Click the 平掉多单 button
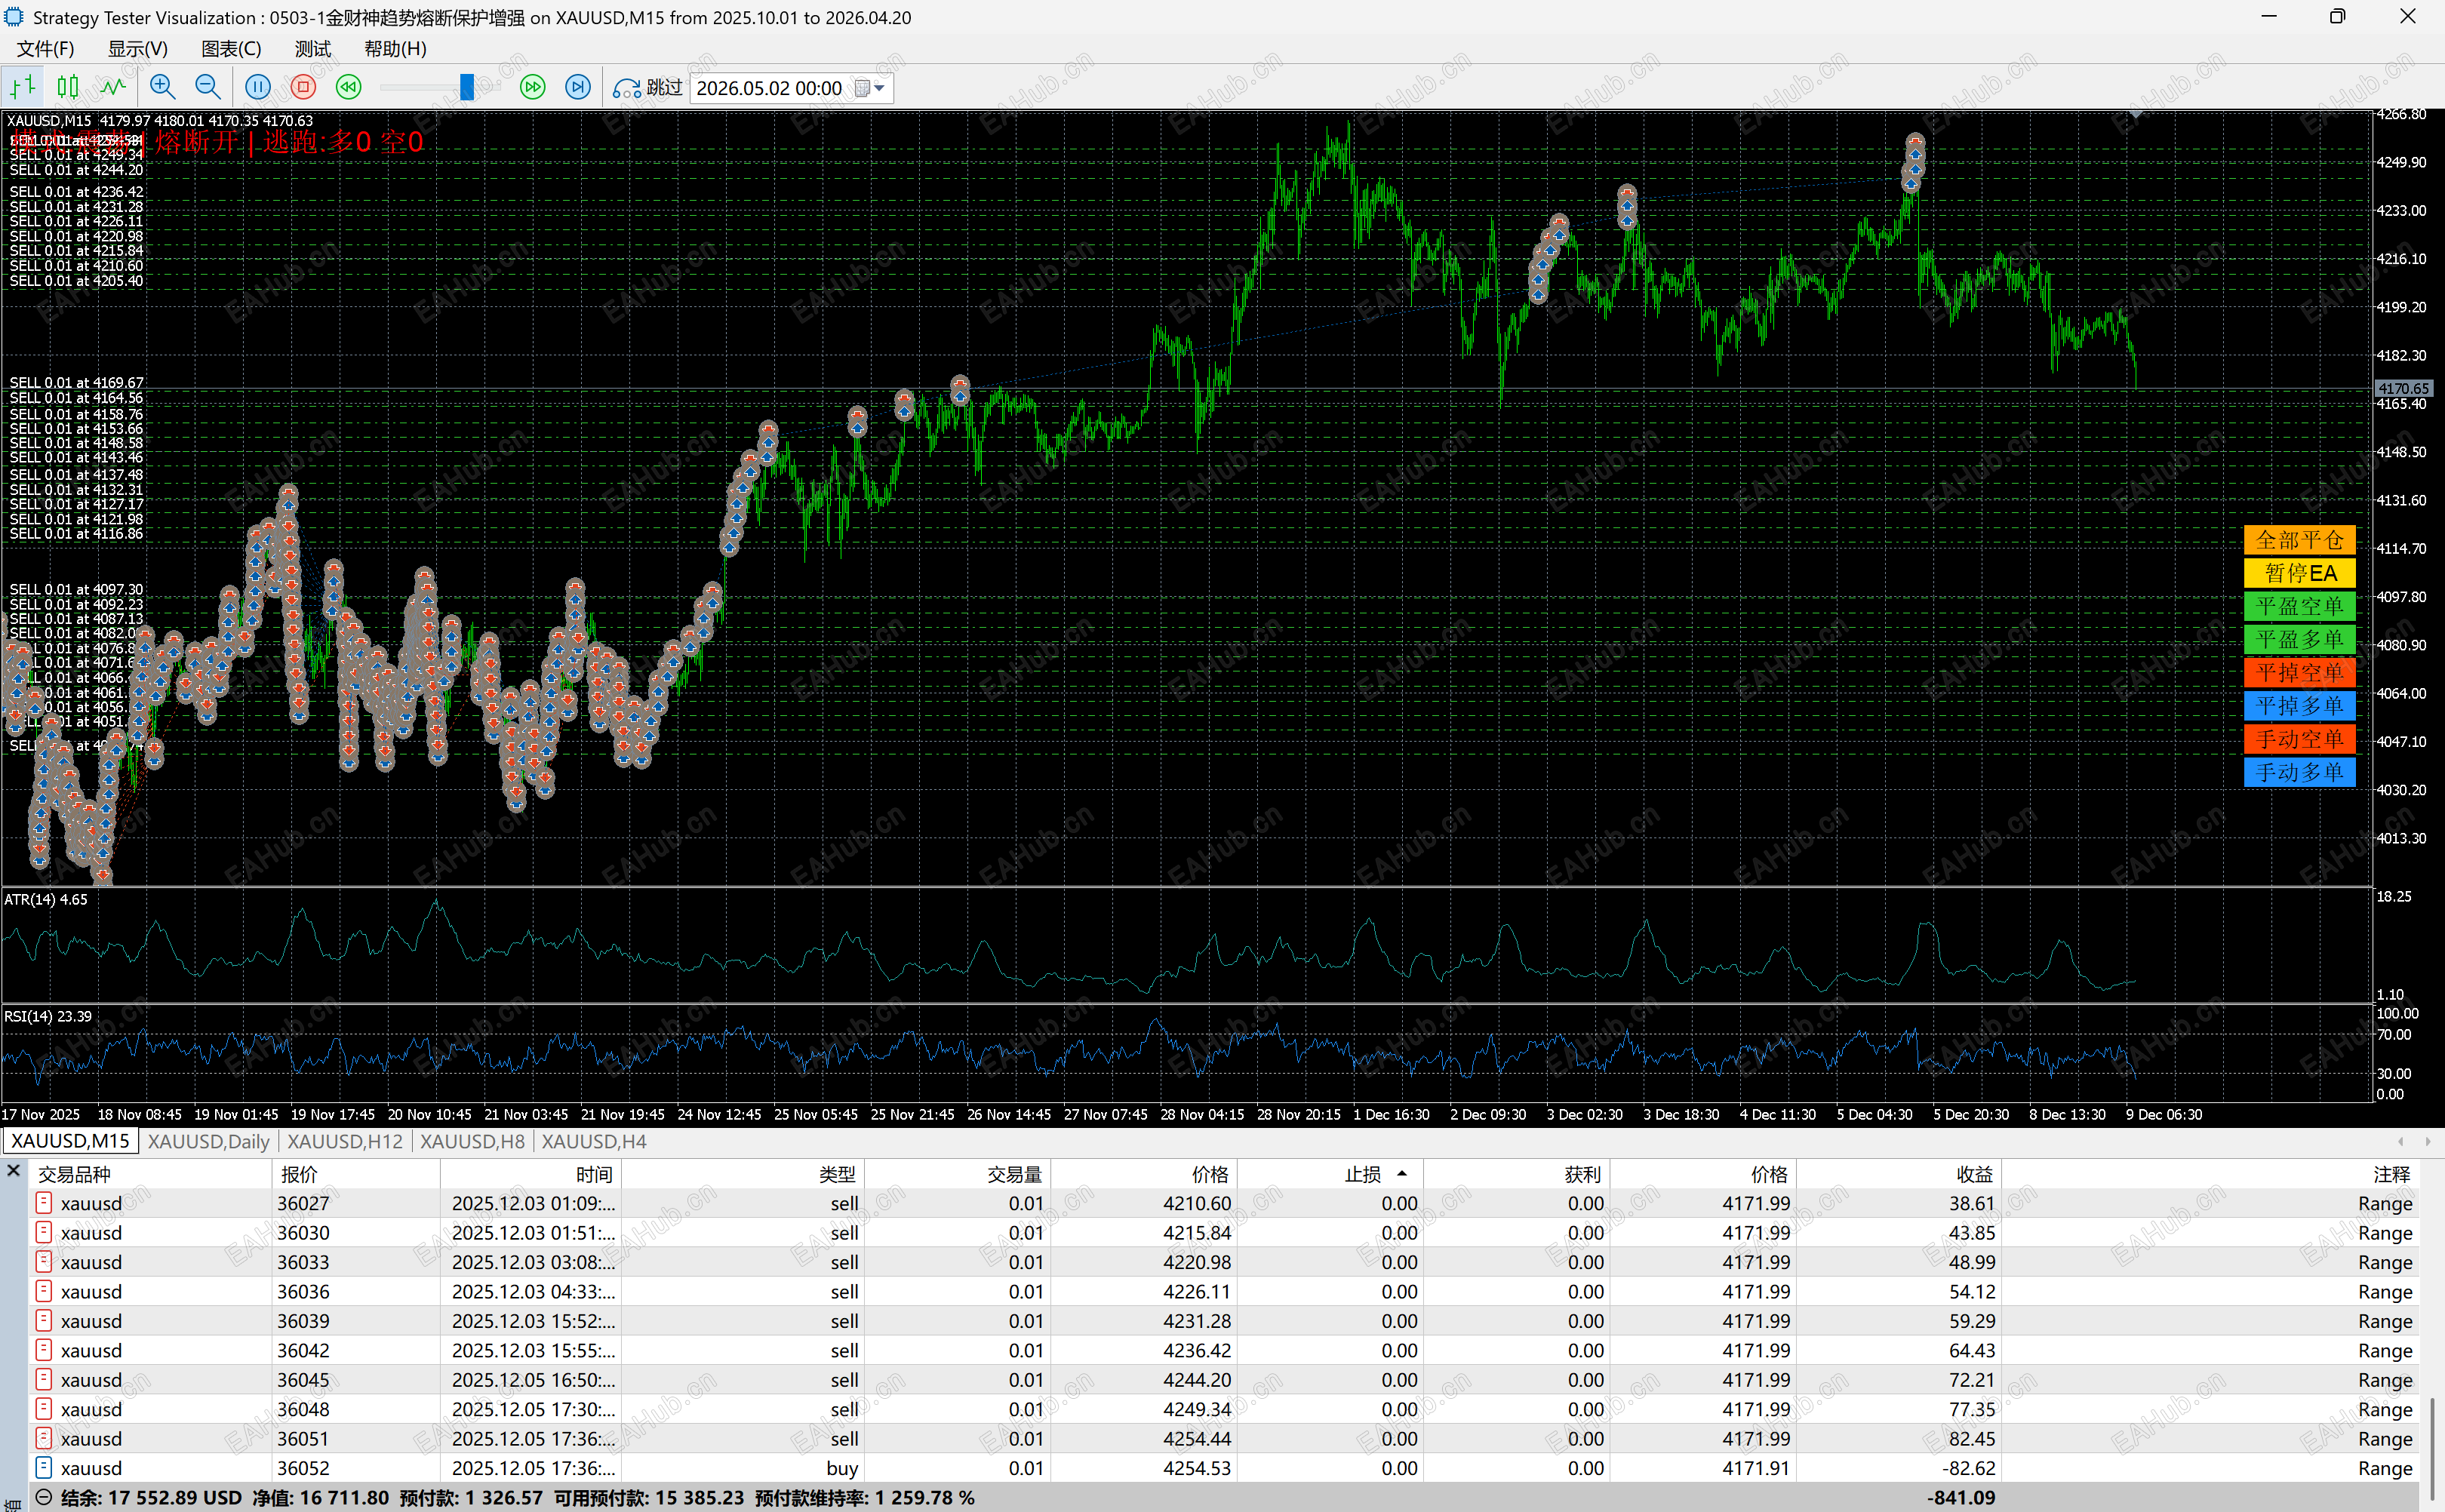Viewport: 2445px width, 1512px height. click(2299, 705)
